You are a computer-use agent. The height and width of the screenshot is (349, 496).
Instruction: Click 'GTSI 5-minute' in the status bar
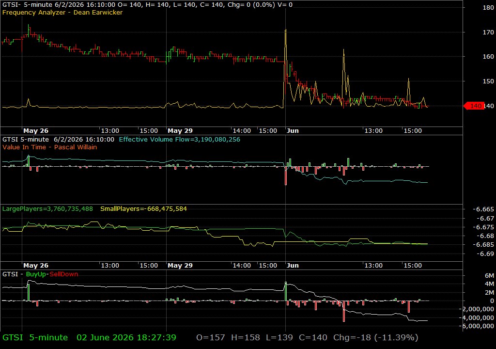pyautogui.click(x=35, y=337)
